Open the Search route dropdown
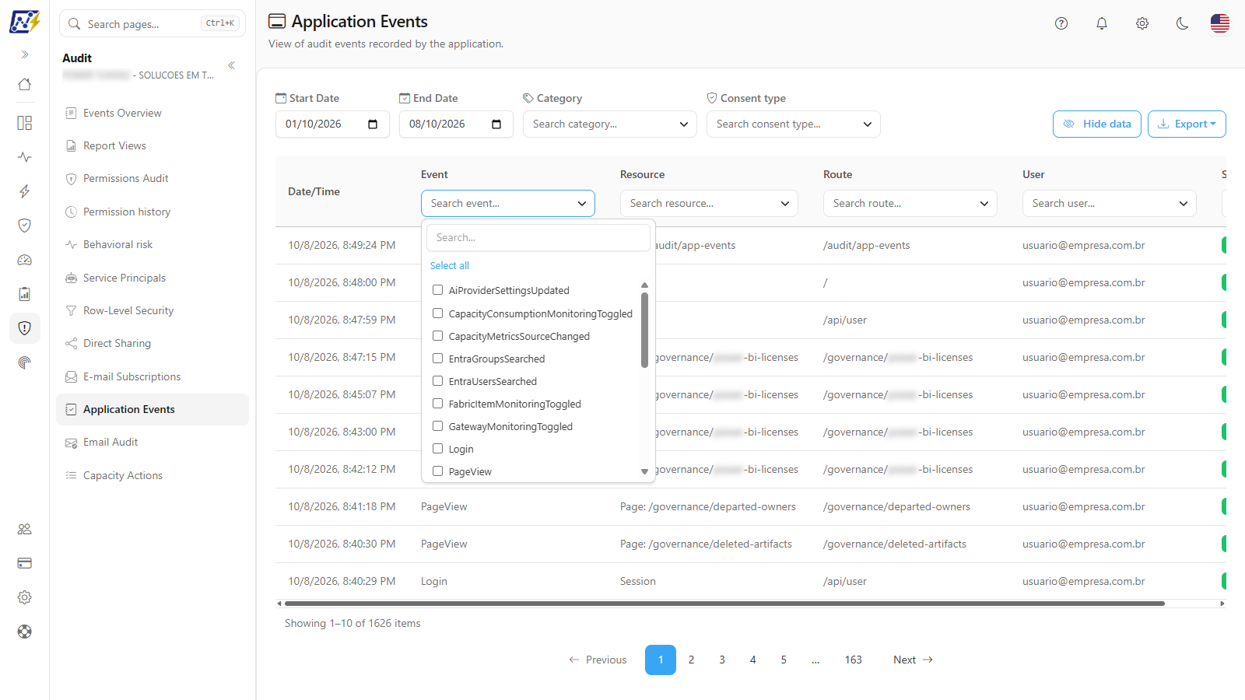This screenshot has width=1245, height=700. tap(910, 204)
